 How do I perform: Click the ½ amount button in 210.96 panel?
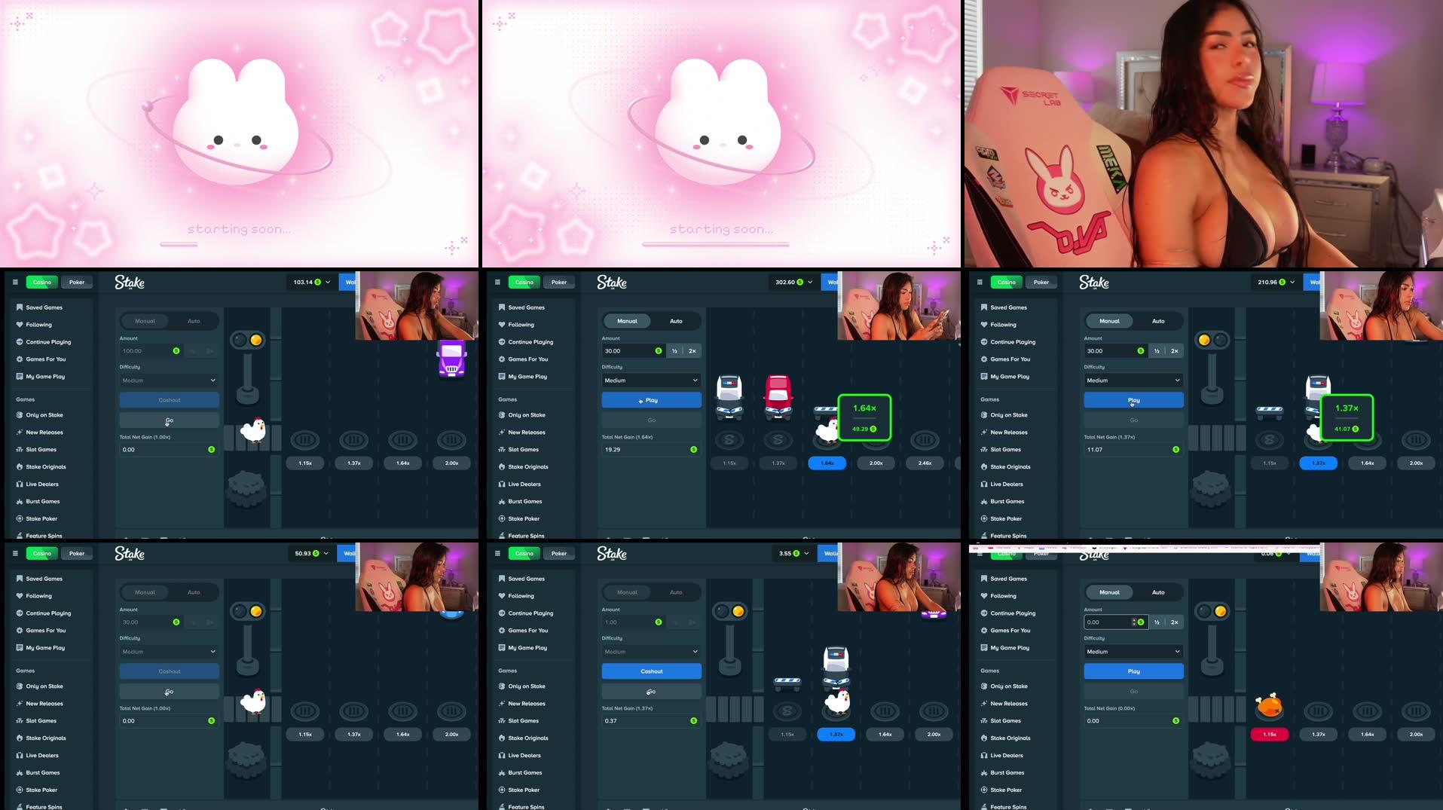click(x=1157, y=351)
